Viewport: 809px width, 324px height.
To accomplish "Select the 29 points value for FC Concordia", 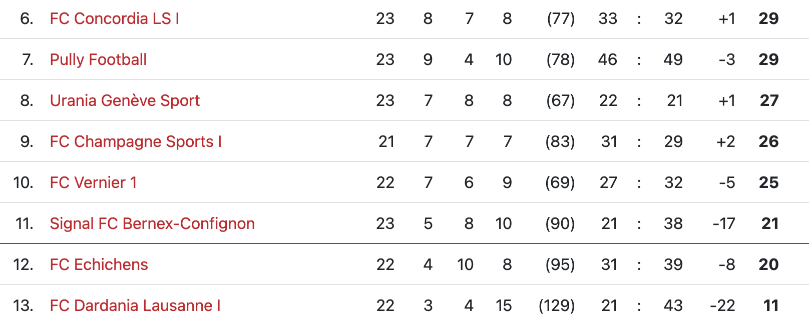I will point(768,18).
